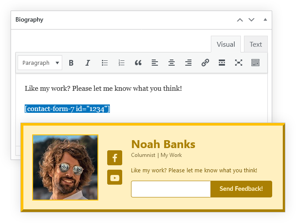Insert a bulleted list

[x=105, y=63]
